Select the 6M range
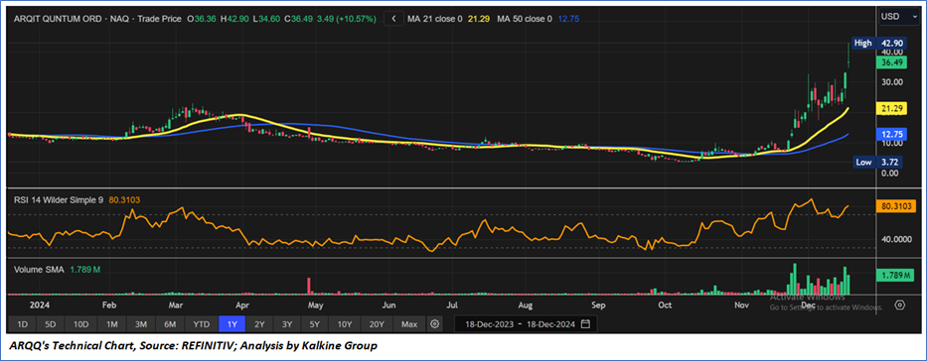The height and width of the screenshot is (361, 927). [170, 324]
